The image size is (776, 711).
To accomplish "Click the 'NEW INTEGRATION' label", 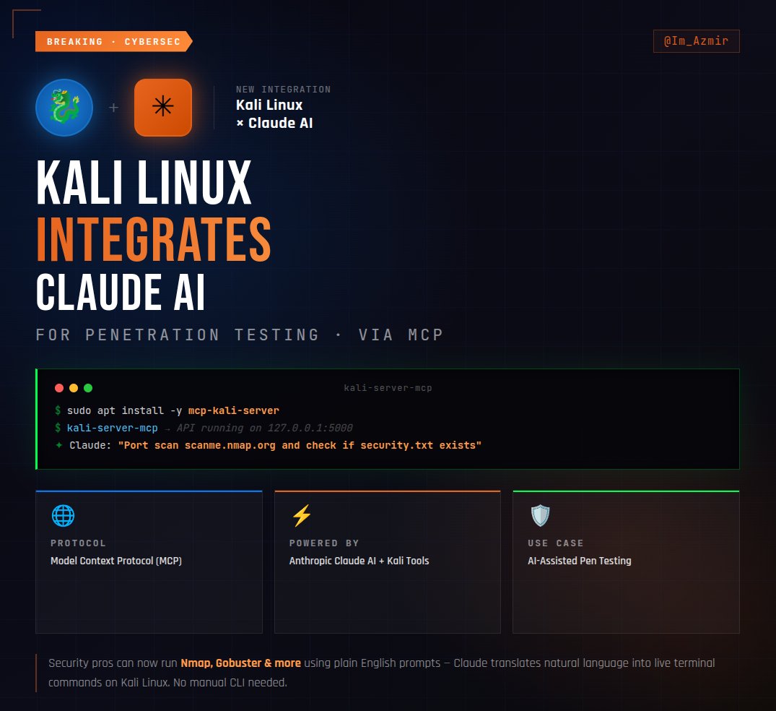I will (x=283, y=90).
